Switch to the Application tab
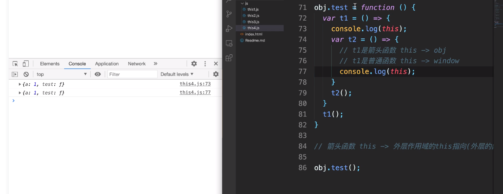The height and width of the screenshot is (194, 503). coord(107,64)
